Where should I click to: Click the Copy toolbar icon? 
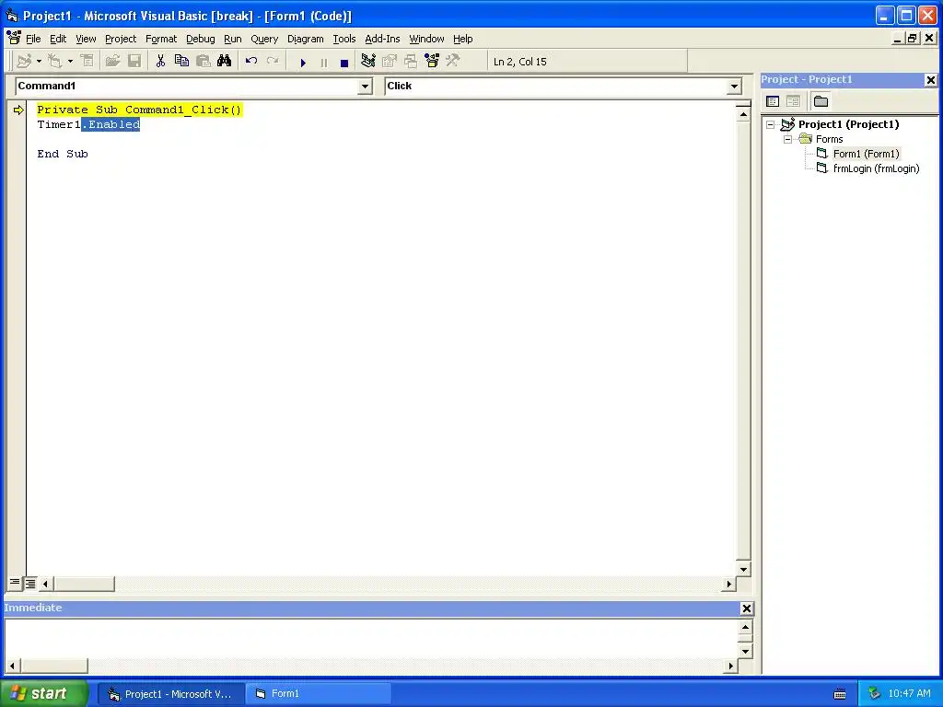click(x=181, y=62)
